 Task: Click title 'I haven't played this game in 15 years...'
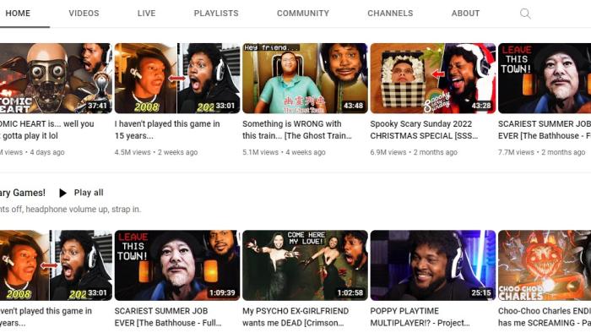167,129
